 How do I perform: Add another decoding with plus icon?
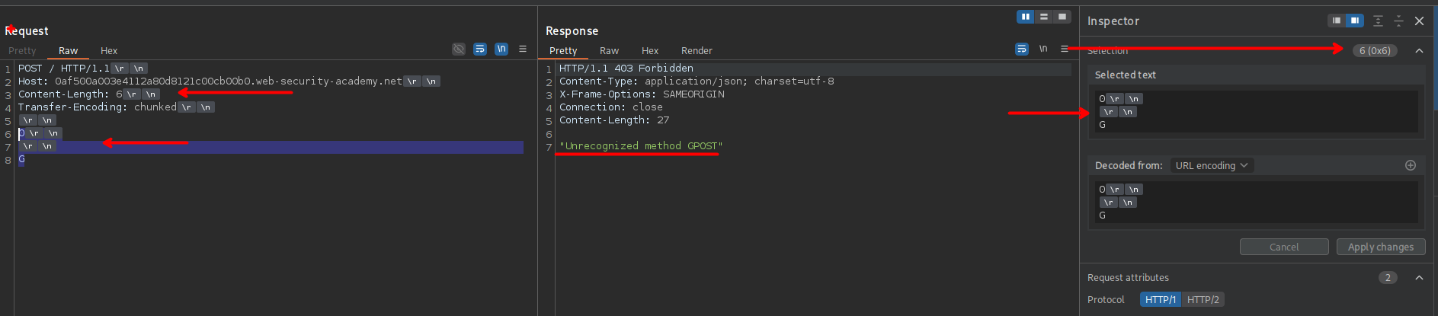pyautogui.click(x=1411, y=165)
